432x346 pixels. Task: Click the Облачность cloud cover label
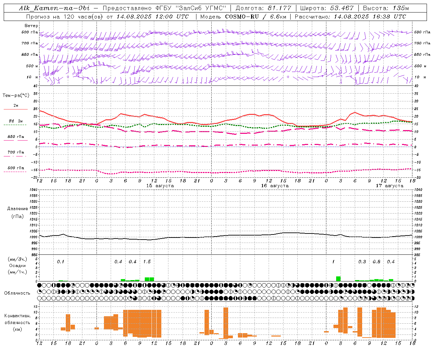point(17,293)
